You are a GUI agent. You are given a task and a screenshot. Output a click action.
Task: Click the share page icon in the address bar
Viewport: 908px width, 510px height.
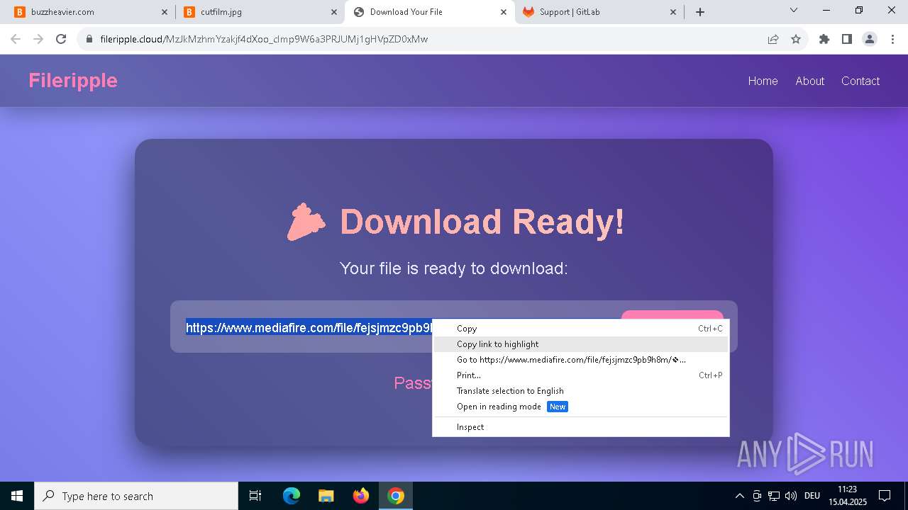point(773,39)
